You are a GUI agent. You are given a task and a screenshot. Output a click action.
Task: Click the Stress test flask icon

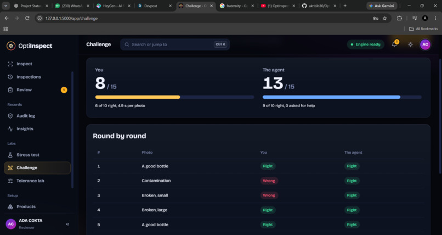coord(10,155)
